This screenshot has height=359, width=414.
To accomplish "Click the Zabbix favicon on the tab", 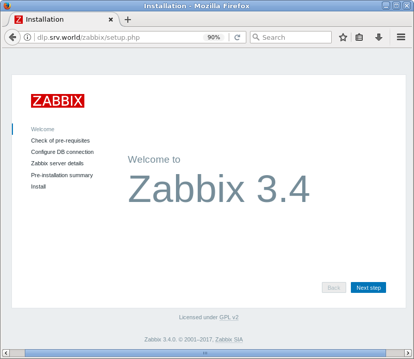I will pos(19,20).
